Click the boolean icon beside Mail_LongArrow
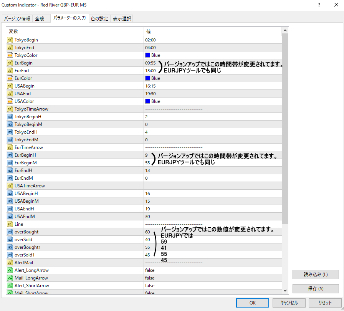 click(x=10, y=278)
